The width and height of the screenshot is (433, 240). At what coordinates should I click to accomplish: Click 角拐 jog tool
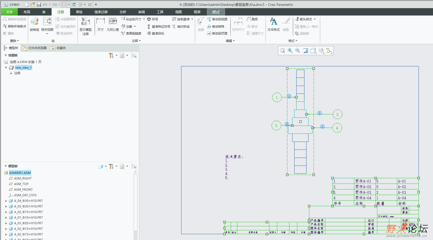[252, 19]
